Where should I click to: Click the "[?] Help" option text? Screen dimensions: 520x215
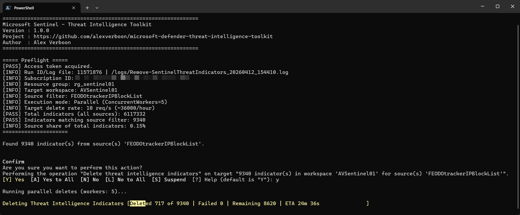point(205,180)
